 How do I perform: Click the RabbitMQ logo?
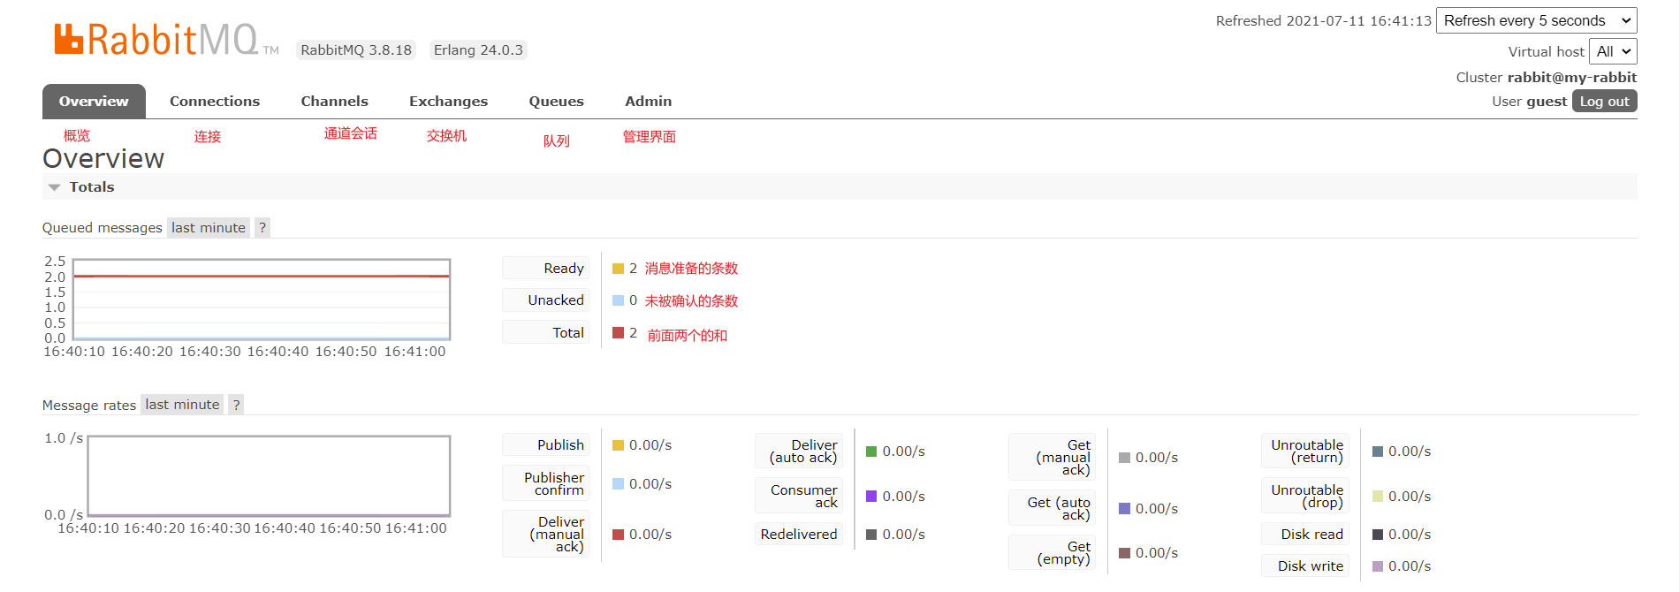(166, 40)
